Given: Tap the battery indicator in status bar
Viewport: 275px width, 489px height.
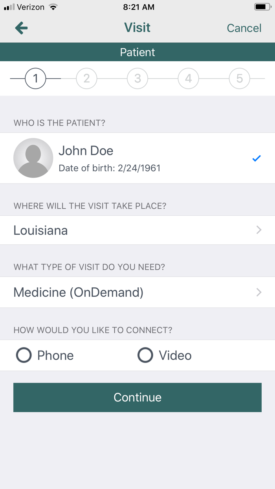Looking at the screenshot, I should 261,6.
